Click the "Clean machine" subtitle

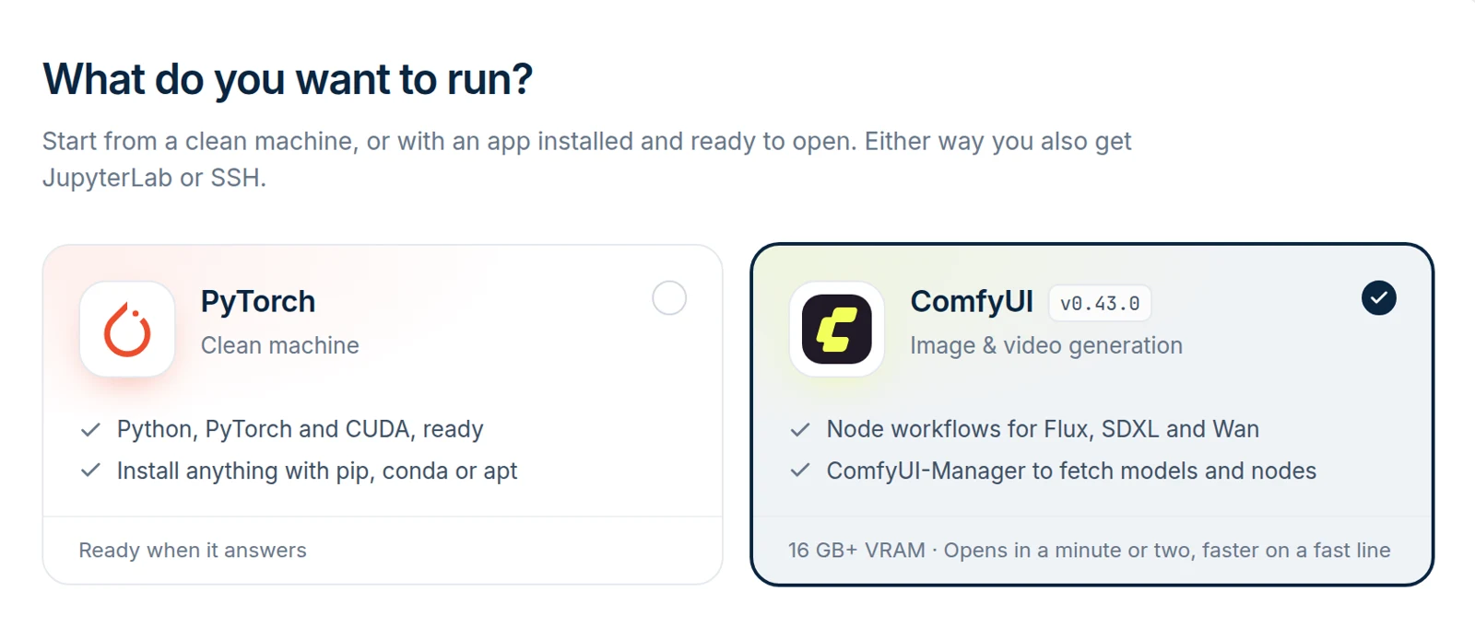tap(280, 345)
